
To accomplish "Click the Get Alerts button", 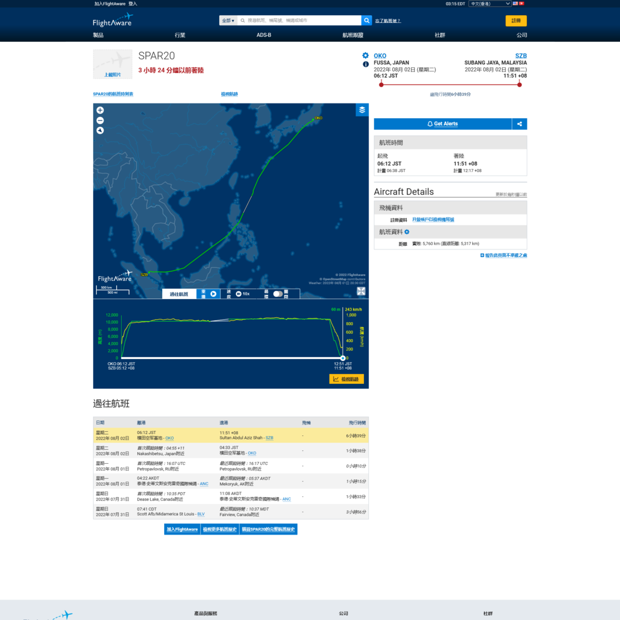I will pyautogui.click(x=443, y=124).
